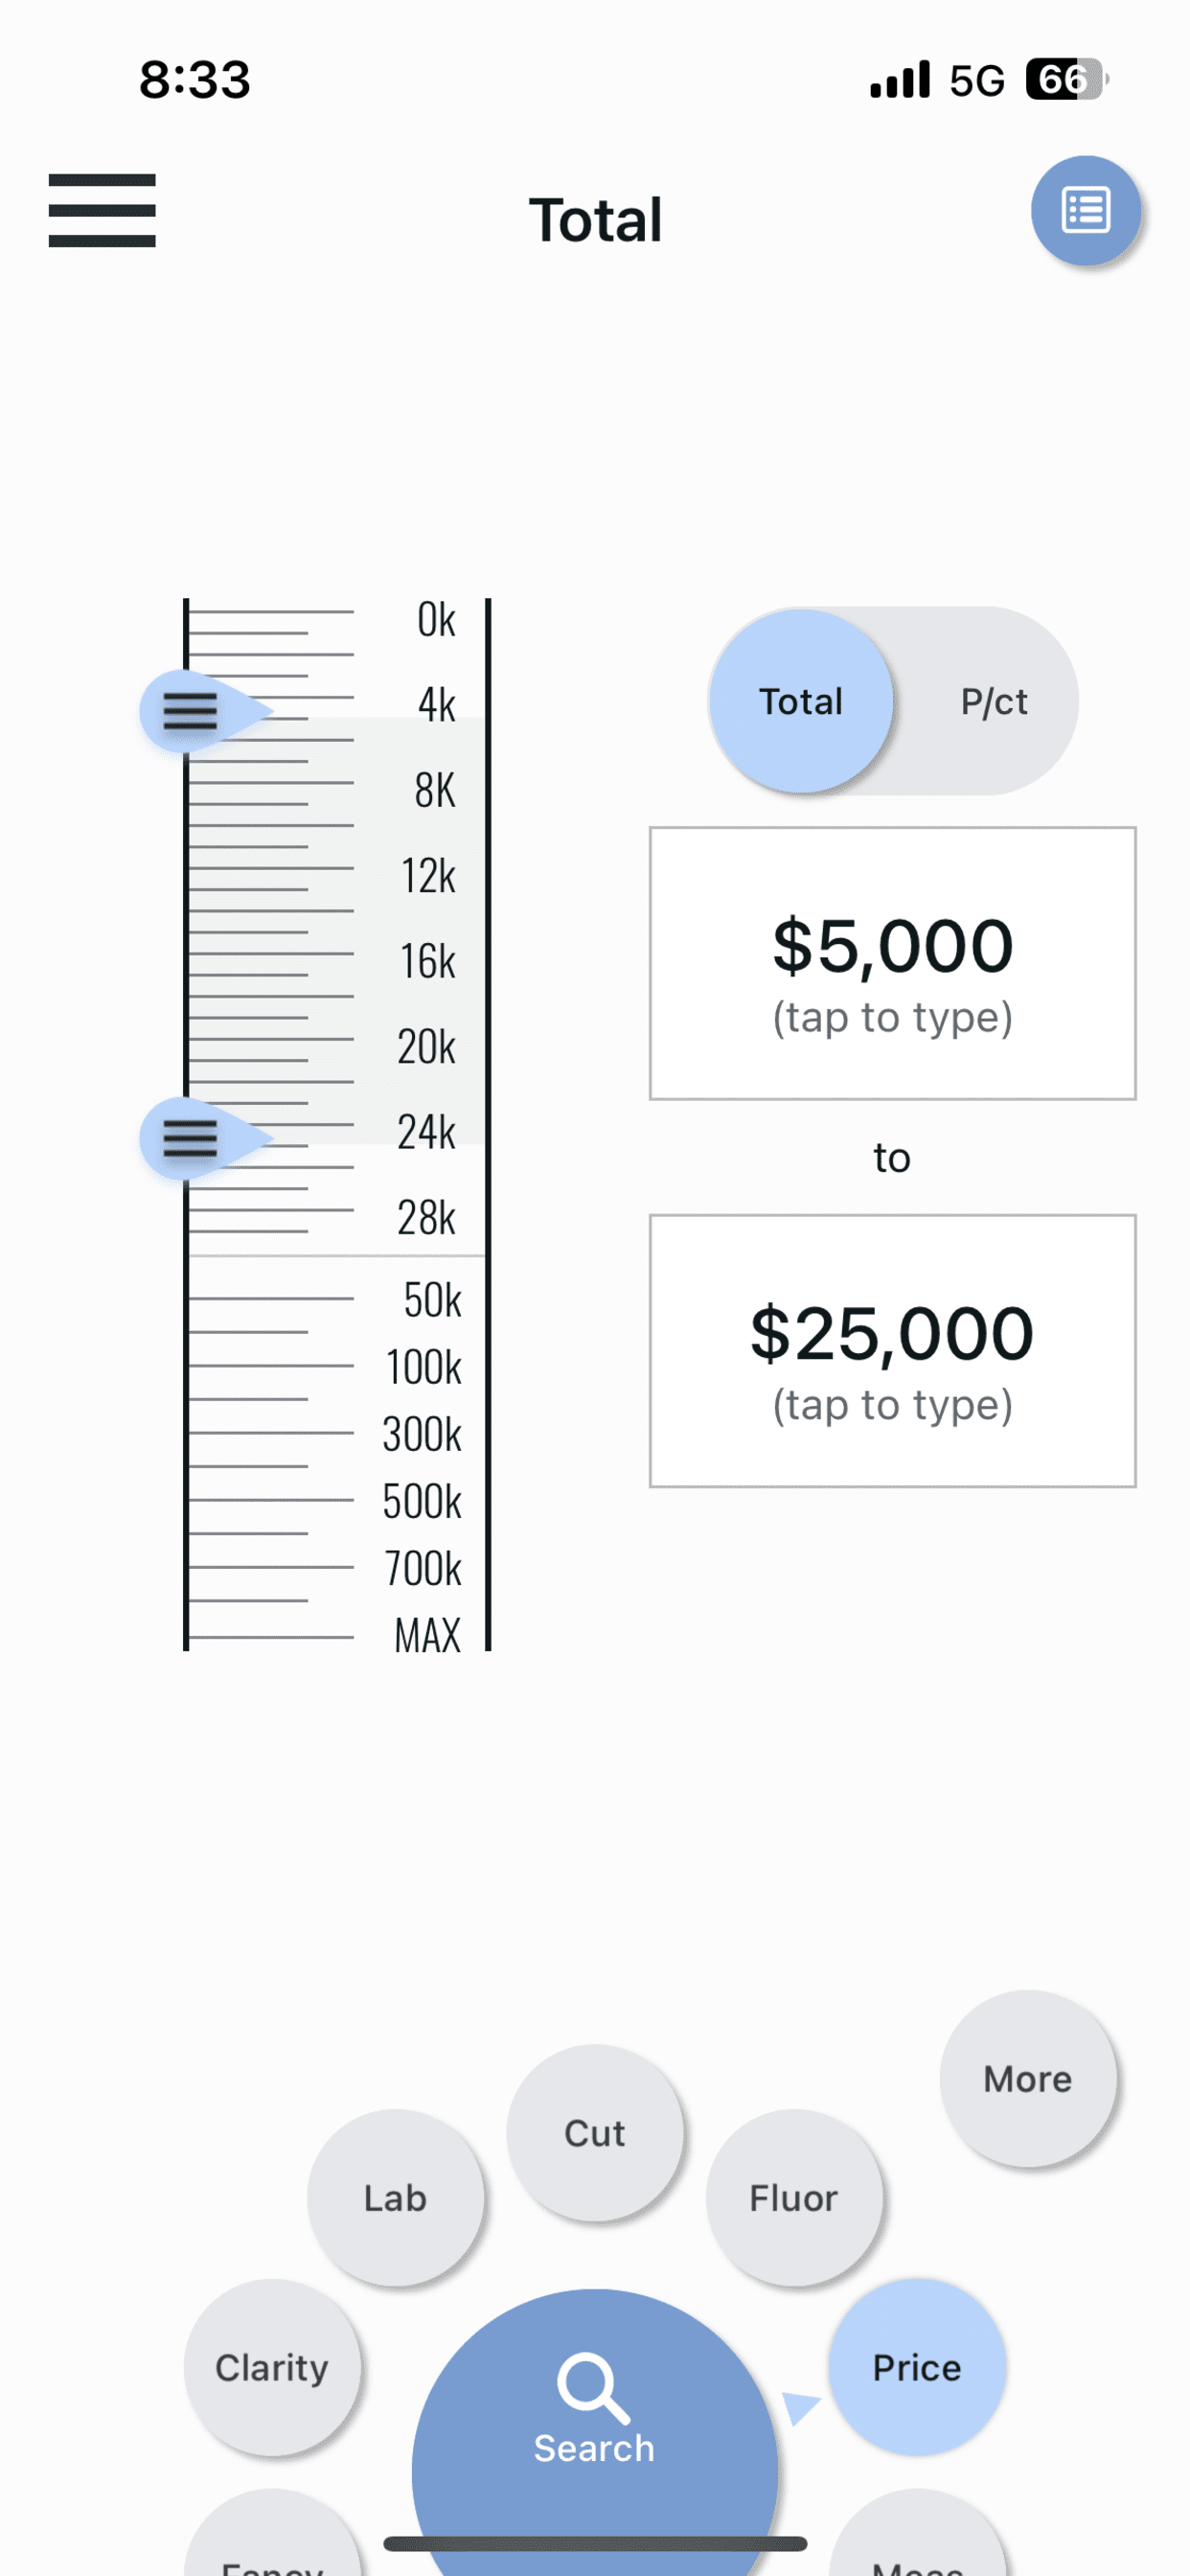This screenshot has height=2576, width=1190.
Task: Open the Clarity filter bubble
Action: 272,2367
